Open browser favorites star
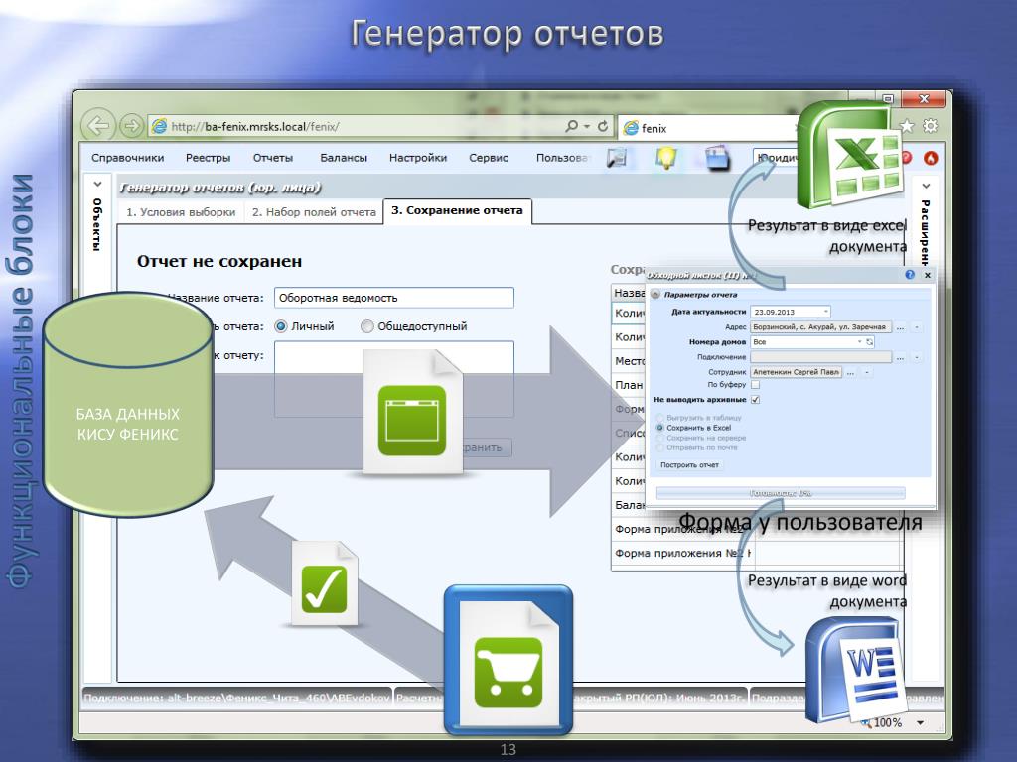The width and height of the screenshot is (1017, 762). pyautogui.click(x=907, y=126)
